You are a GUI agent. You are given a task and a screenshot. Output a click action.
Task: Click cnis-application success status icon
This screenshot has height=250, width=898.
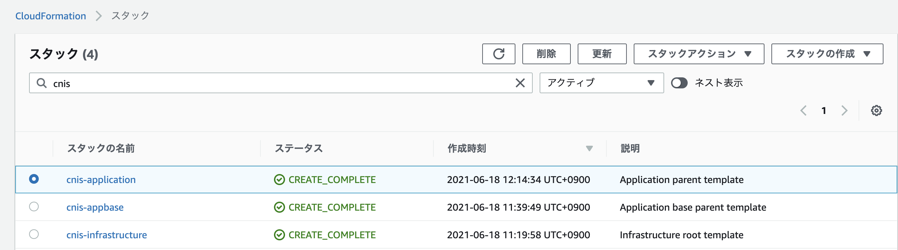279,180
